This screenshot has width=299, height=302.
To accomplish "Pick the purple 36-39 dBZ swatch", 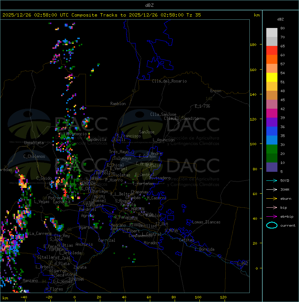I will (x=272, y=122).
